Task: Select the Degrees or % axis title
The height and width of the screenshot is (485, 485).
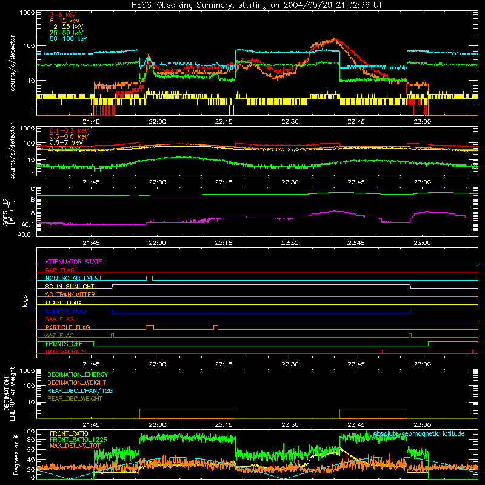Action: 16,454
